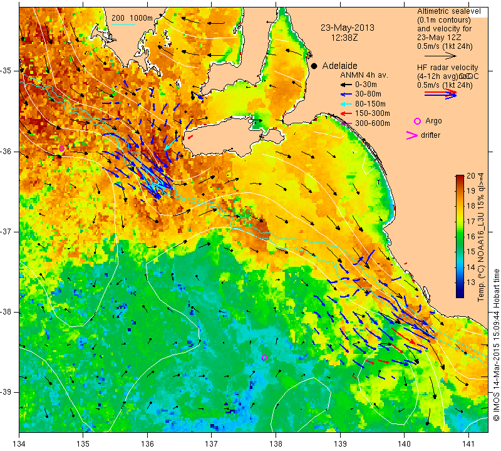Viewport: 501px width, 451px height.
Task: Click the red and blue HF radar scale arrows
Action: [x=441, y=94]
